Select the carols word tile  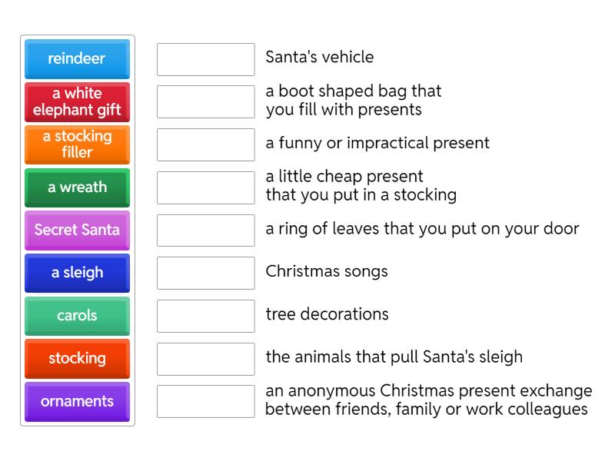[x=77, y=316]
